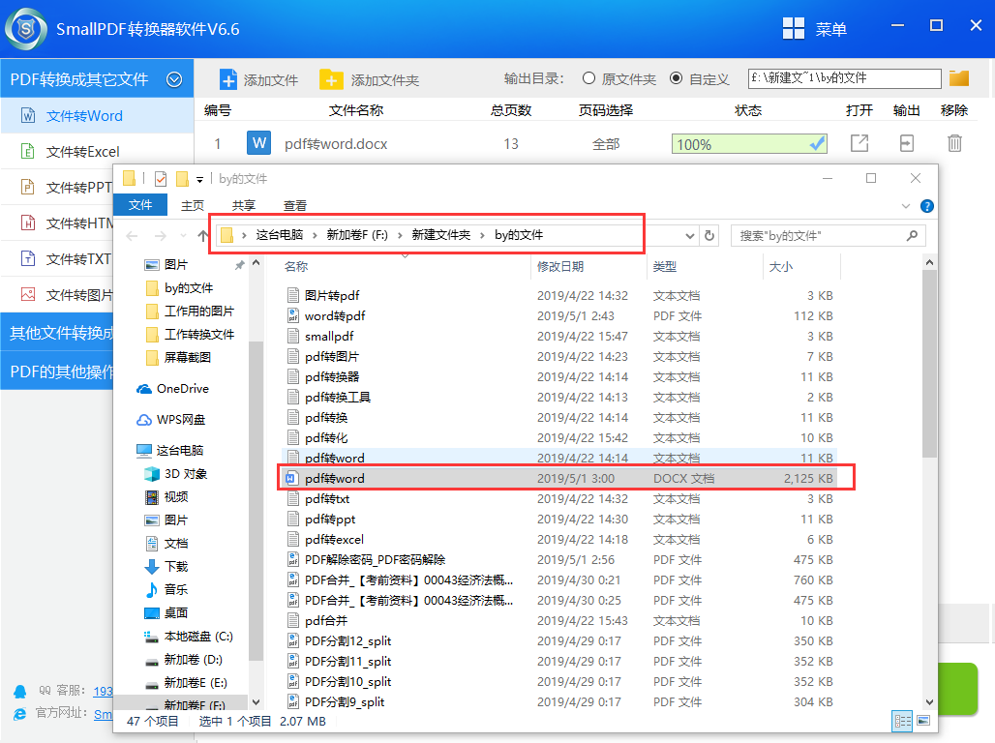
Task: Open OneDrive in the navigation pane
Action: (x=172, y=388)
